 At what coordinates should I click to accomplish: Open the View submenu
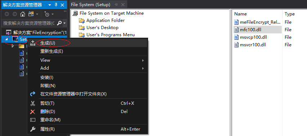(x=87, y=60)
